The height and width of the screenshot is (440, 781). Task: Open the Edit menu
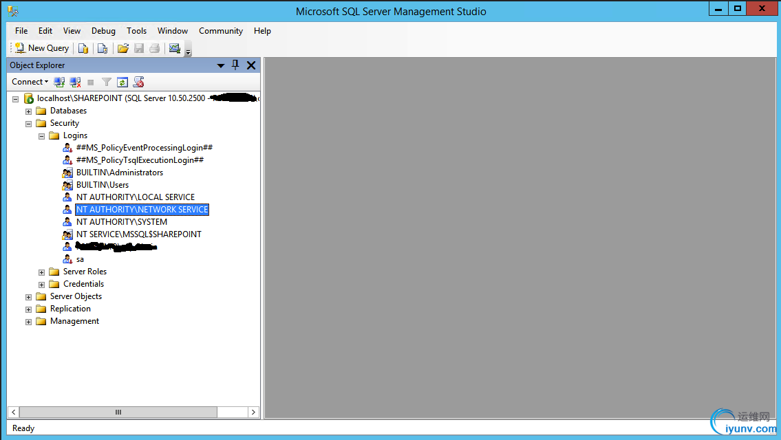click(x=45, y=31)
